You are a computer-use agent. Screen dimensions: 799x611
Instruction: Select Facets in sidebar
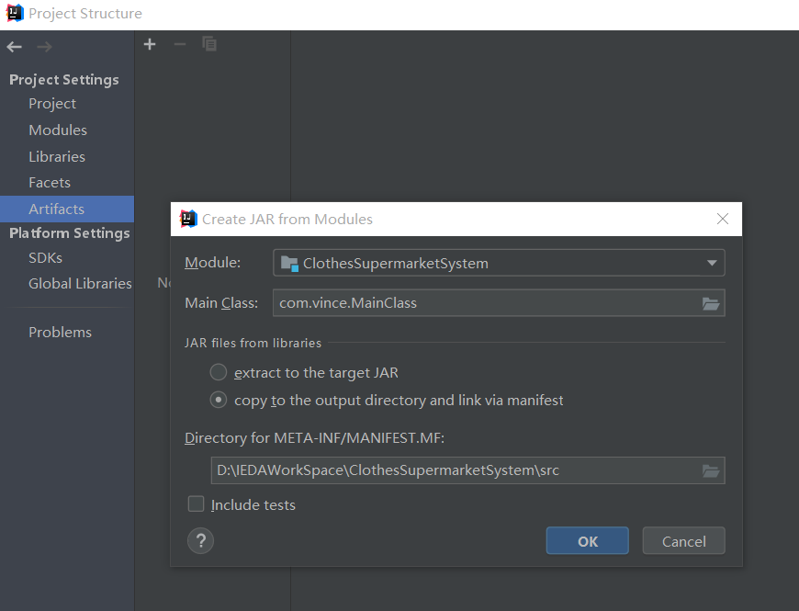pyautogui.click(x=50, y=183)
